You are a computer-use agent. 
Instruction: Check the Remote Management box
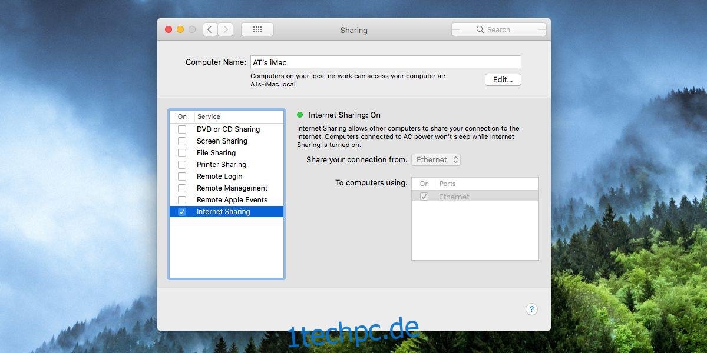(x=182, y=188)
